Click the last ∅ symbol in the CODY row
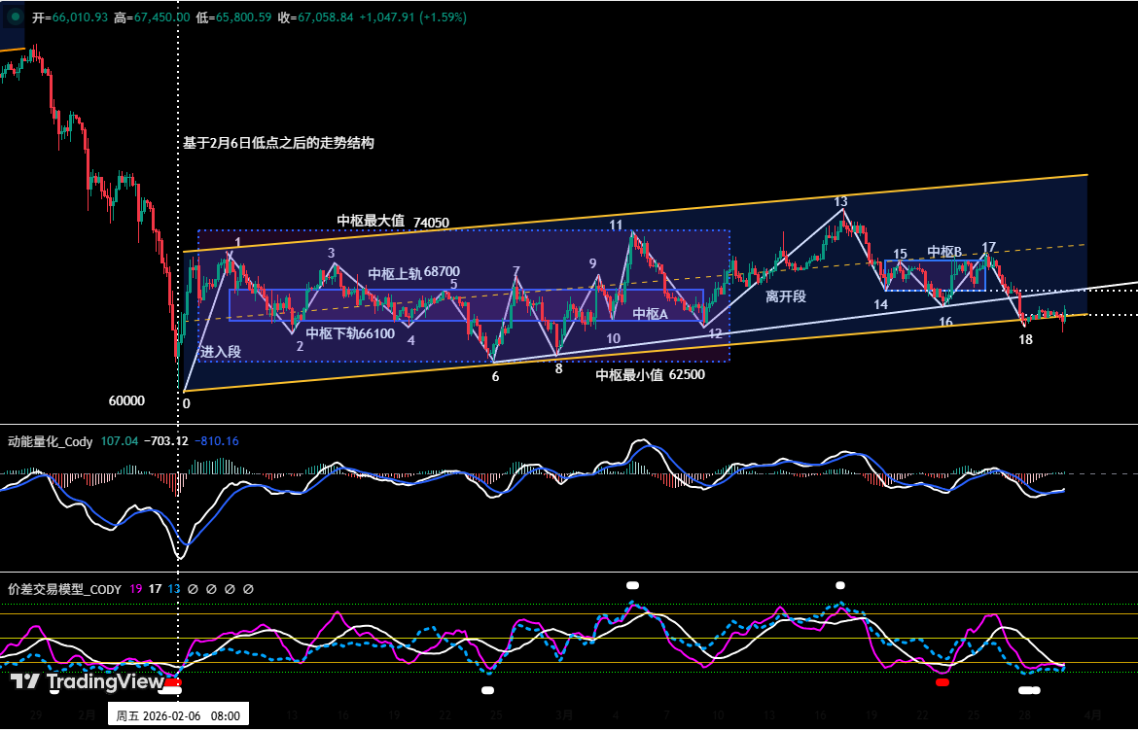Viewport: 1138px width, 730px height. (248, 589)
